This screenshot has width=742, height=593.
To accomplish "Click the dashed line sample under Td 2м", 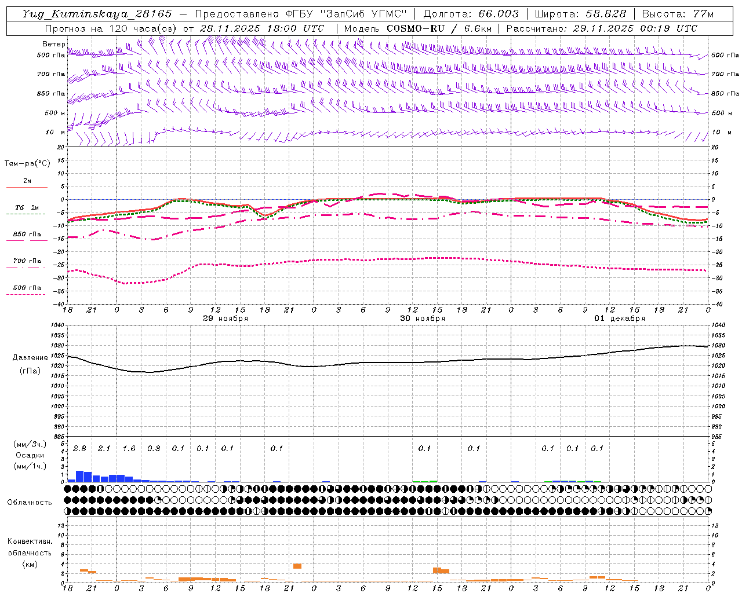I will (x=26, y=214).
